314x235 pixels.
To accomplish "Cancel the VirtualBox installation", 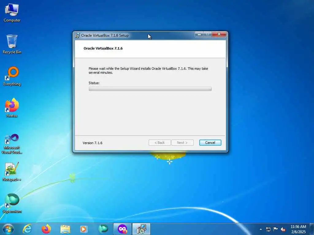I will [x=210, y=143].
